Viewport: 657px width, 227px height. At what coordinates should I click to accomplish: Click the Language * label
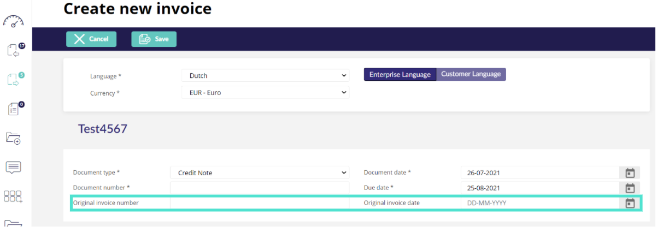pyautogui.click(x=105, y=76)
